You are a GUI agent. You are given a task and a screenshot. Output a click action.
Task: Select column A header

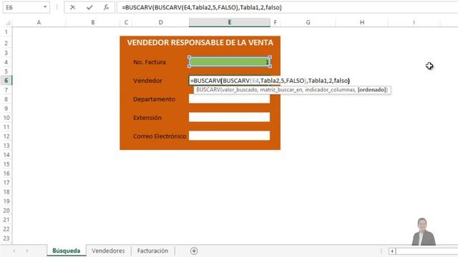coord(39,22)
